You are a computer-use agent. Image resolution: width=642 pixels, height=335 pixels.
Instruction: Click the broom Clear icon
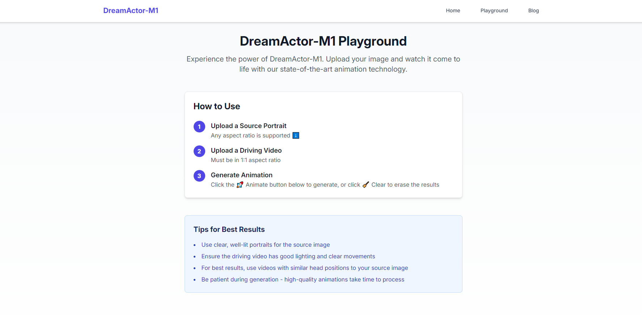[366, 185]
